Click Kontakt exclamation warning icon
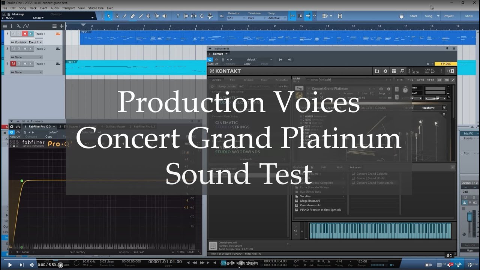Image resolution: width=480 pixels, height=270 pixels. click(441, 71)
